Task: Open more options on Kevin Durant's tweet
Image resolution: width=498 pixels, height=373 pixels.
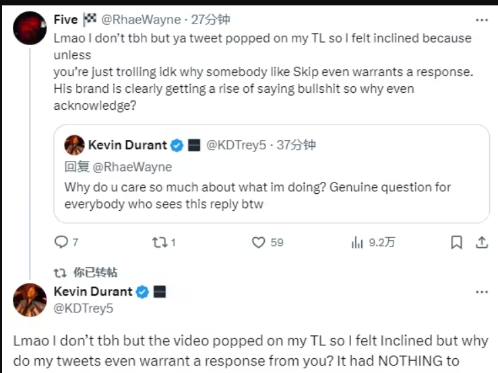Action: click(x=481, y=292)
